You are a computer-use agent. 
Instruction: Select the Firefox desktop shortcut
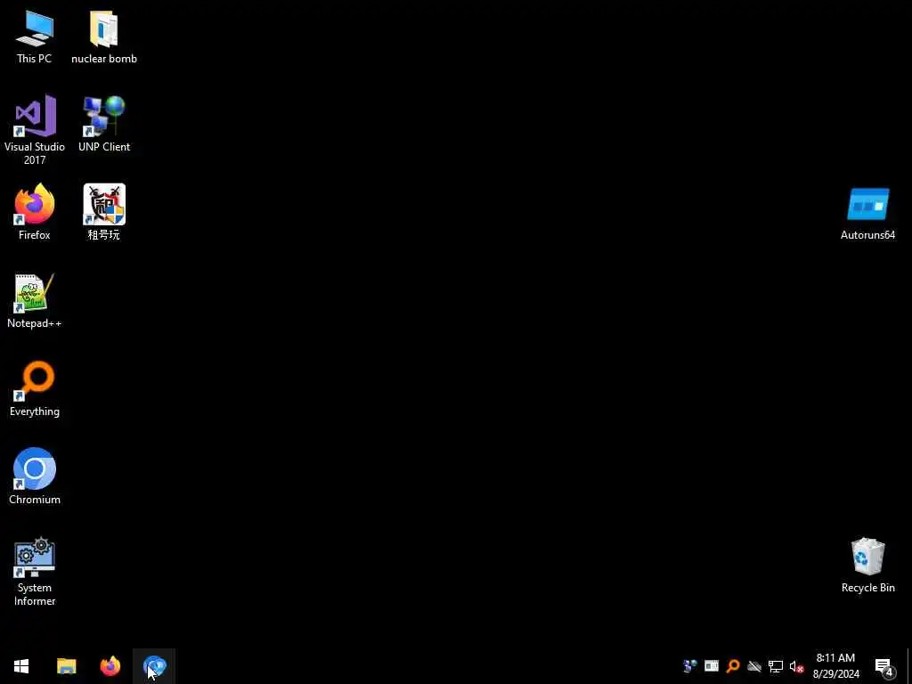point(35,212)
